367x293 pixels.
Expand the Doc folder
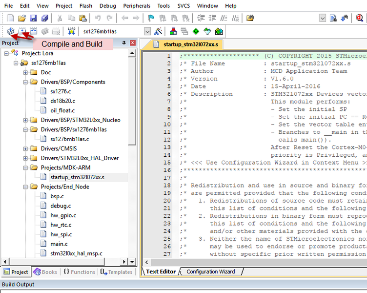(x=25, y=73)
